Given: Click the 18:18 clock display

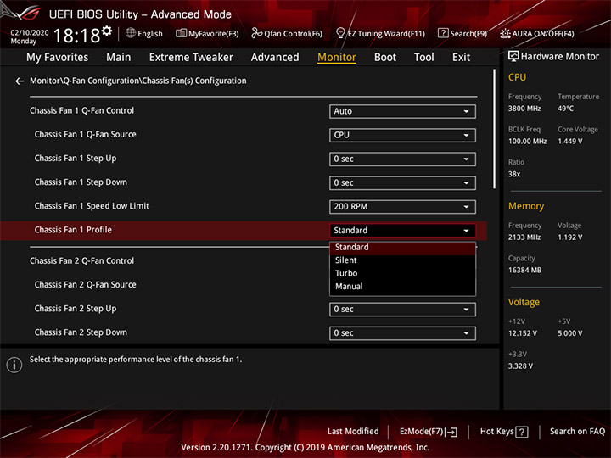Looking at the screenshot, I should (x=76, y=36).
